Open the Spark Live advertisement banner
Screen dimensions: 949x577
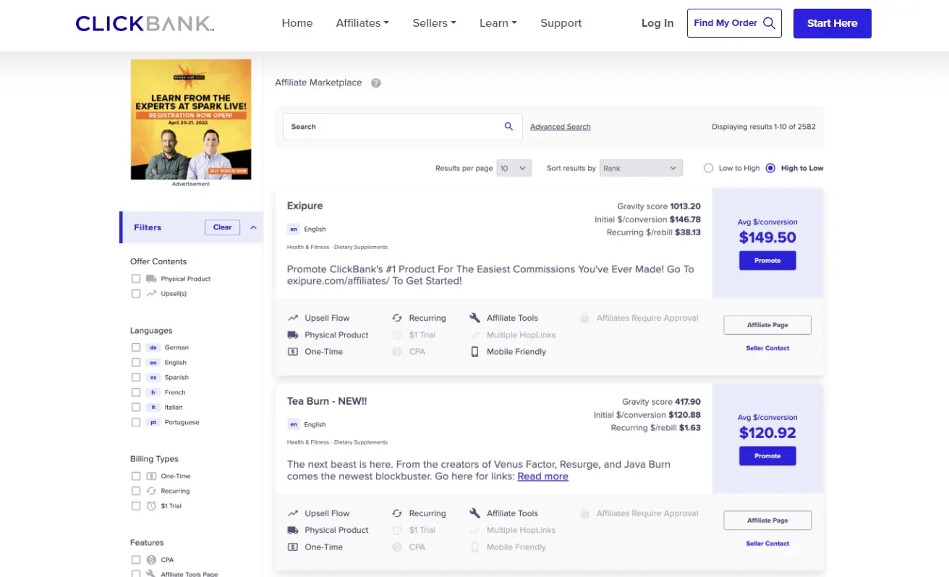click(x=191, y=119)
